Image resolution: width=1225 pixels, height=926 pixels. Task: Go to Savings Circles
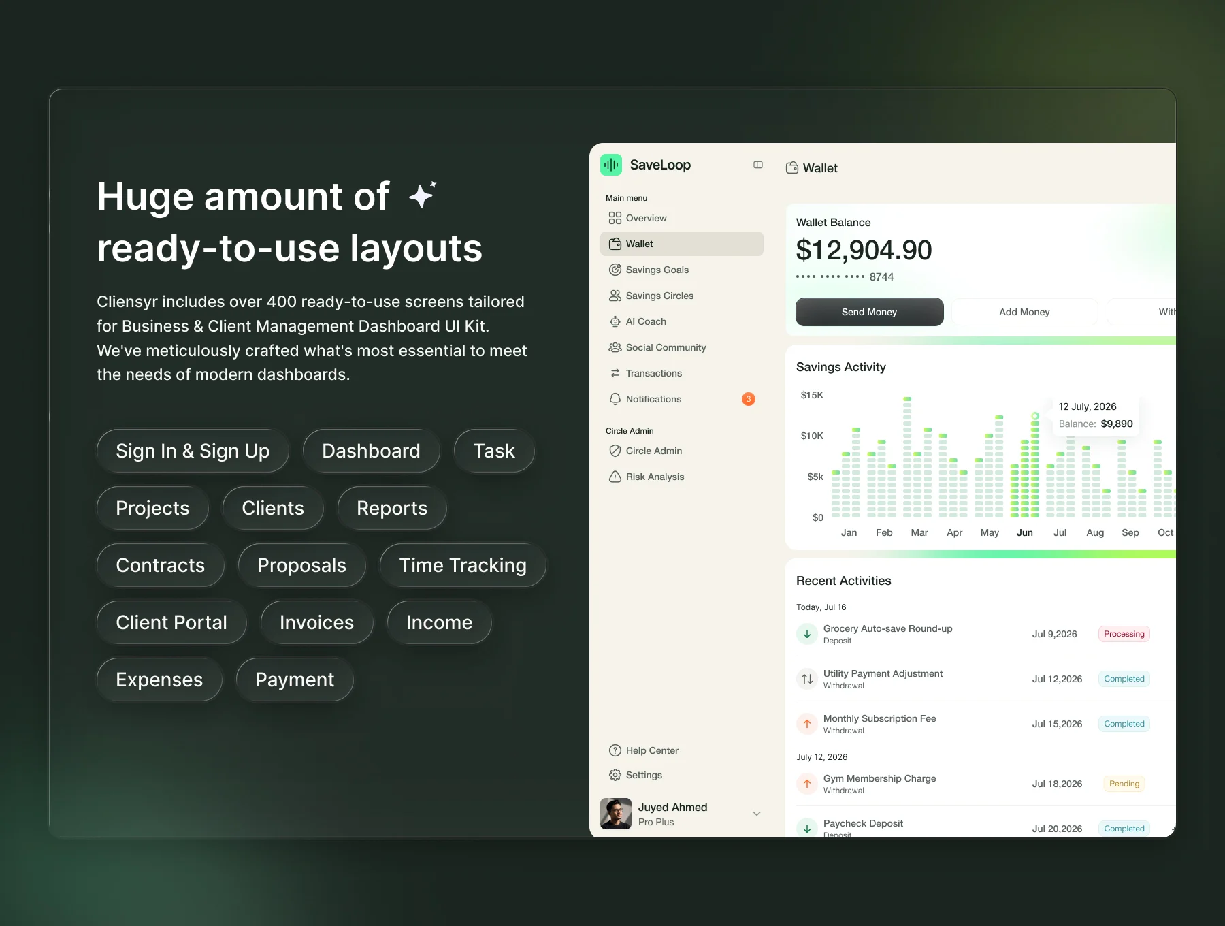click(x=682, y=296)
